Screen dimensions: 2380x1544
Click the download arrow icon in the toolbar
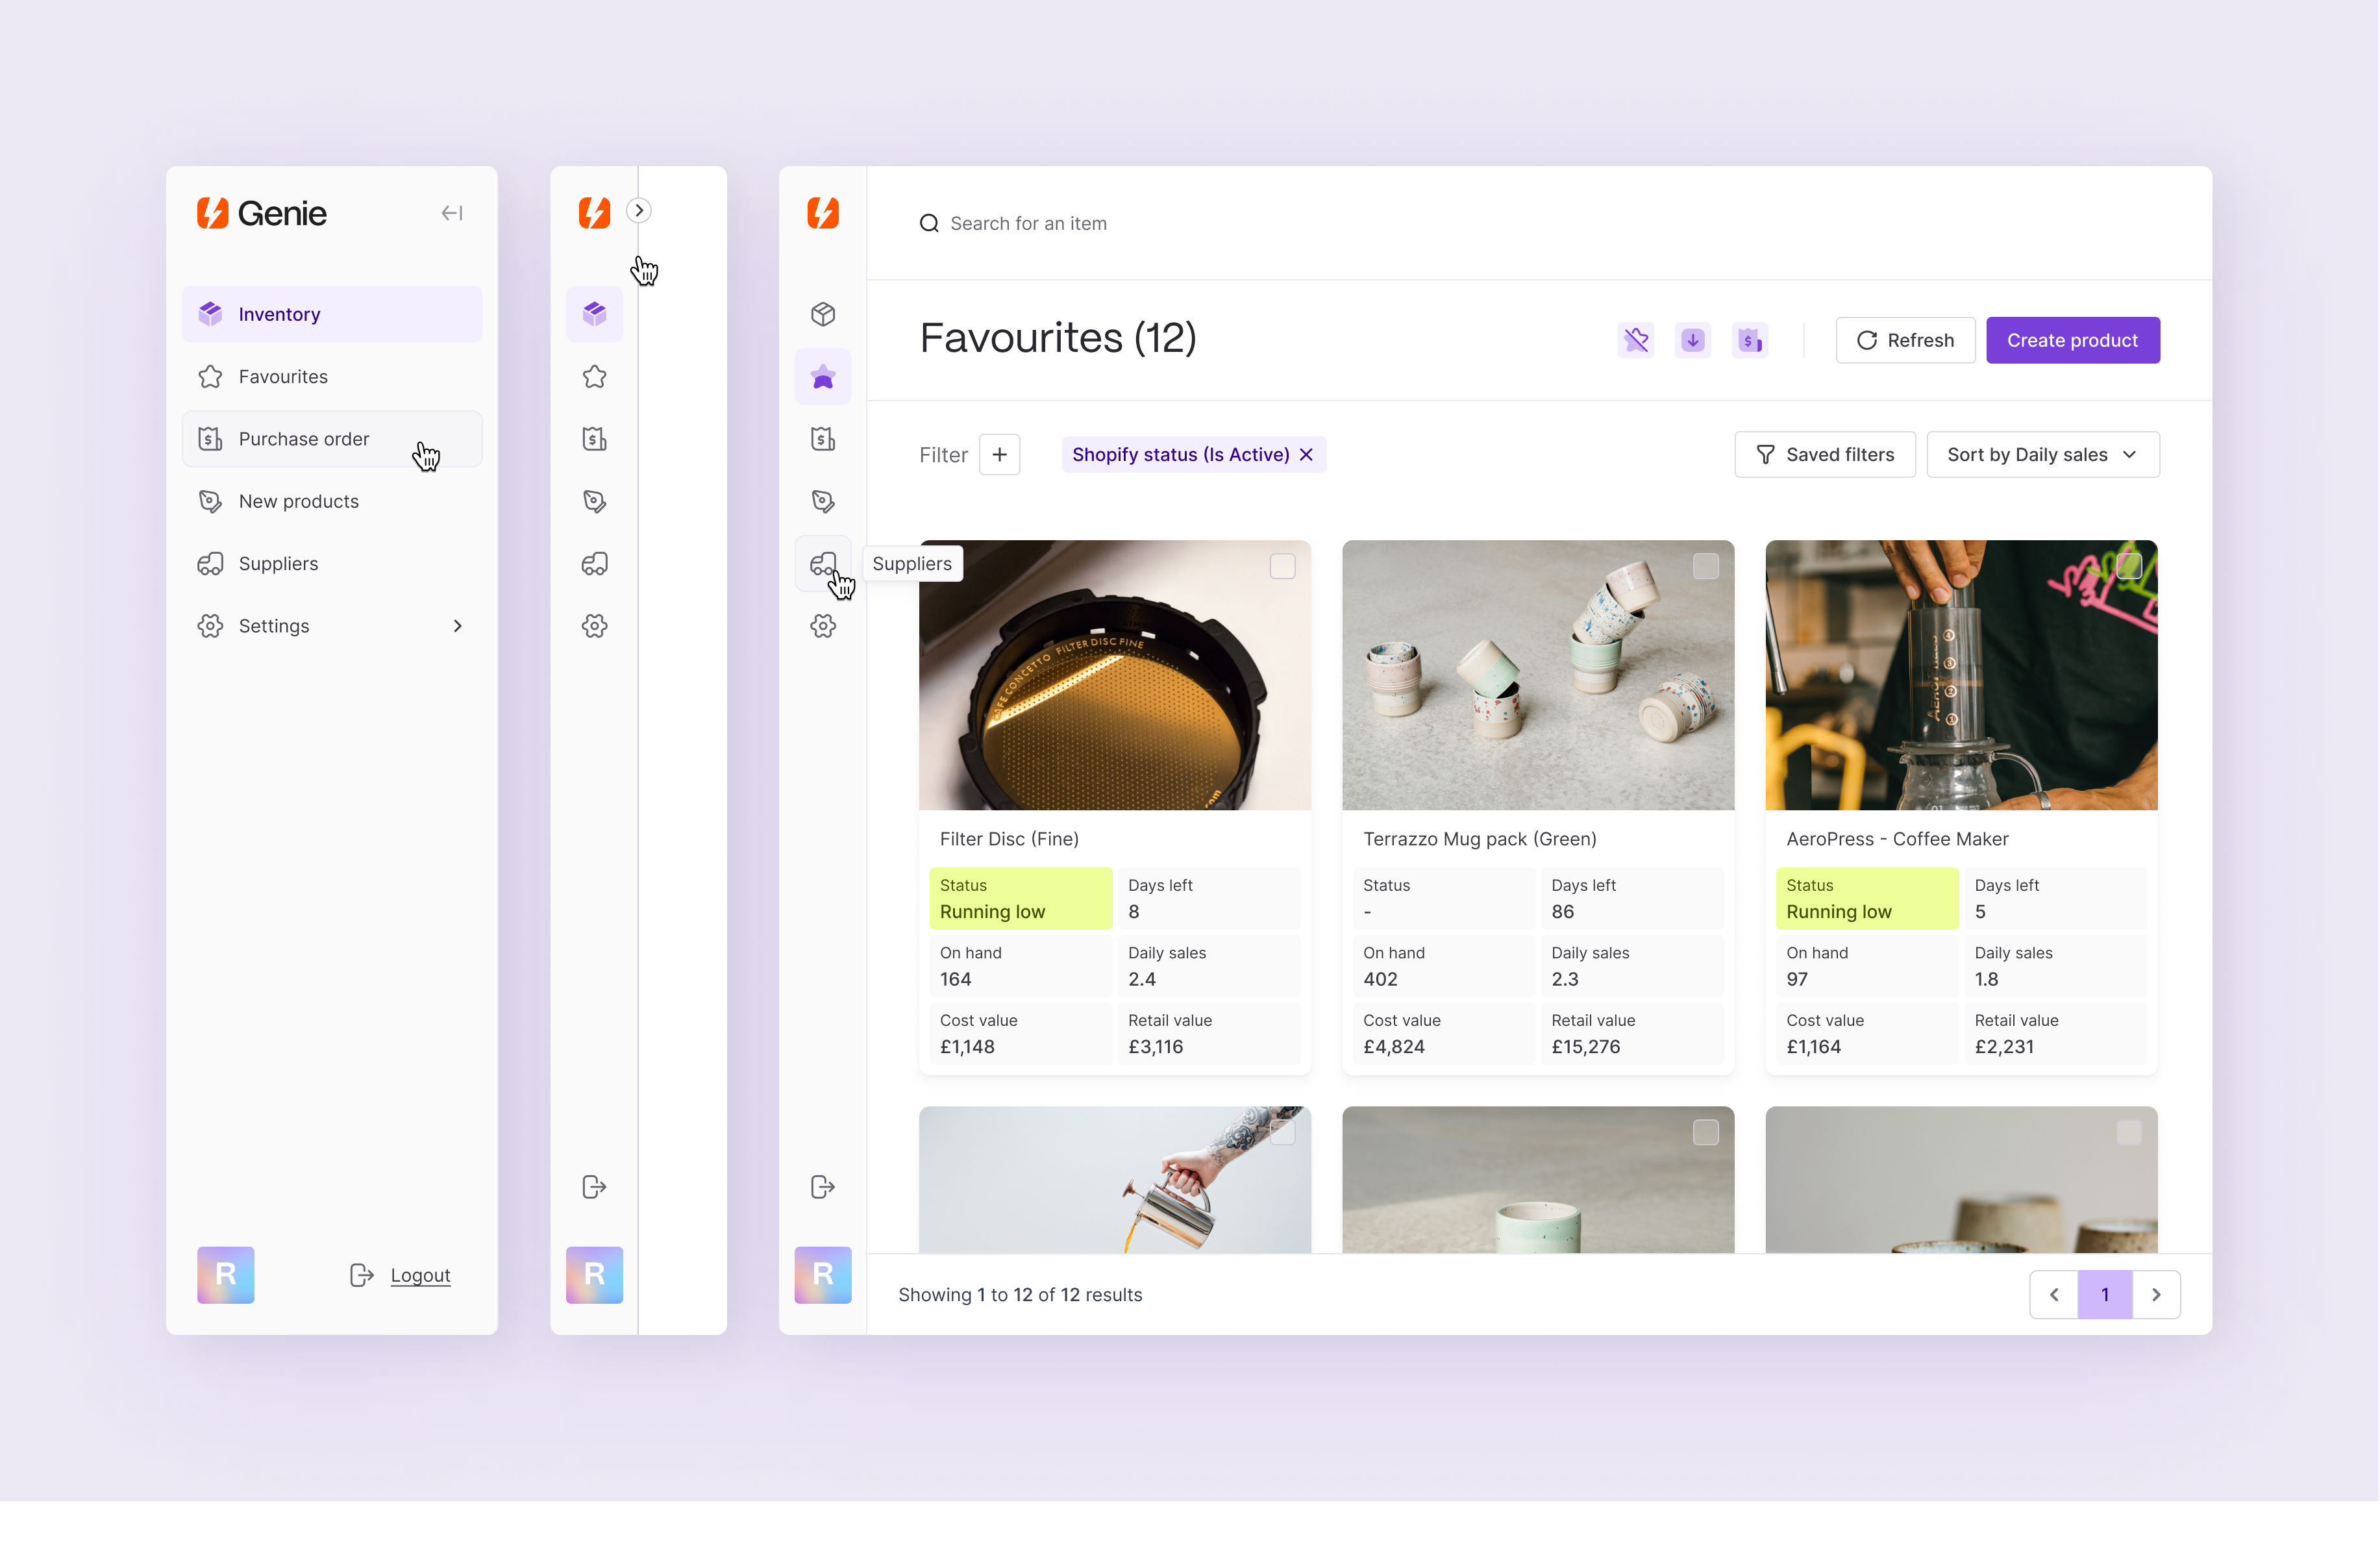1693,340
